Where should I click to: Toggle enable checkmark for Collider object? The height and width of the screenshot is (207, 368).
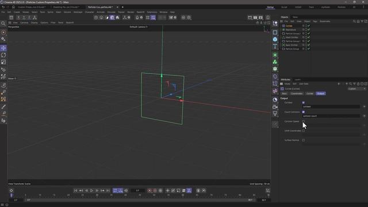[309, 26]
